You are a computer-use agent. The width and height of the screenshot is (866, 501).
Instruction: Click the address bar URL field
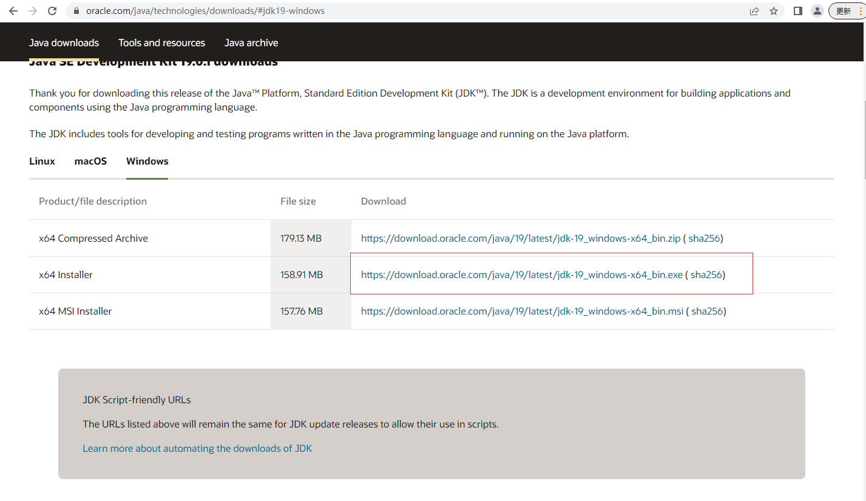[x=364, y=11]
